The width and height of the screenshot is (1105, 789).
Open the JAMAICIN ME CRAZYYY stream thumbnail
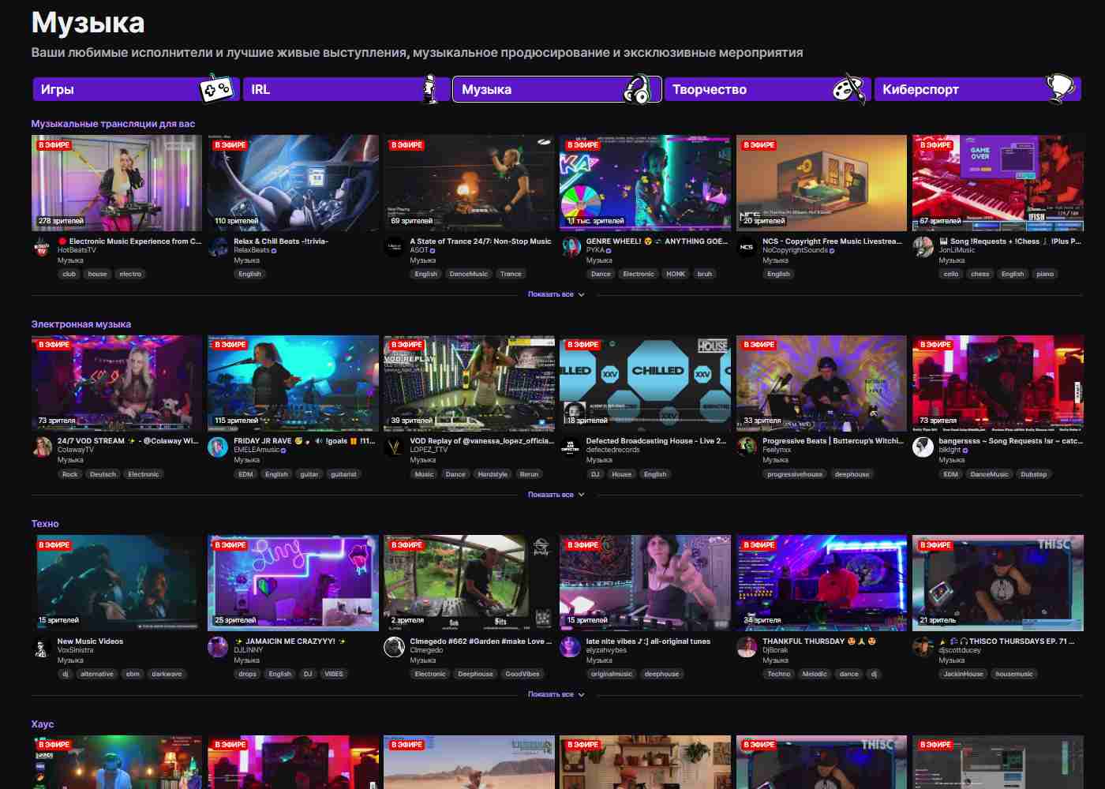point(293,583)
